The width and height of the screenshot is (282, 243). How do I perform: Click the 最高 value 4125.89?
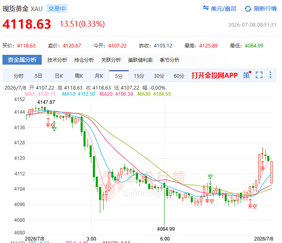208,46
